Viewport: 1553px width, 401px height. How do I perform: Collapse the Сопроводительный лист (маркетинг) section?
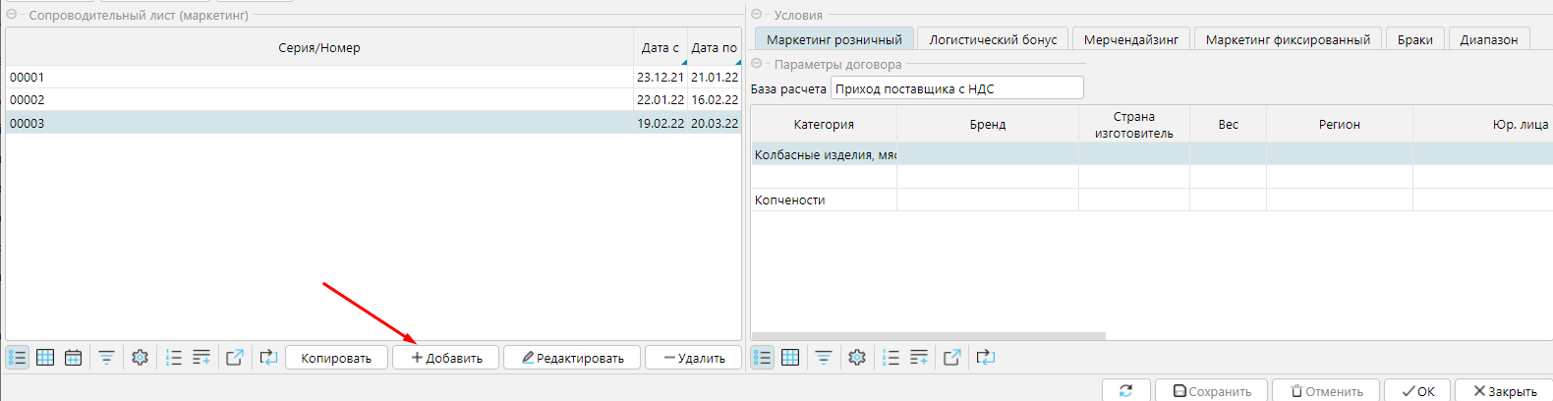(12, 15)
